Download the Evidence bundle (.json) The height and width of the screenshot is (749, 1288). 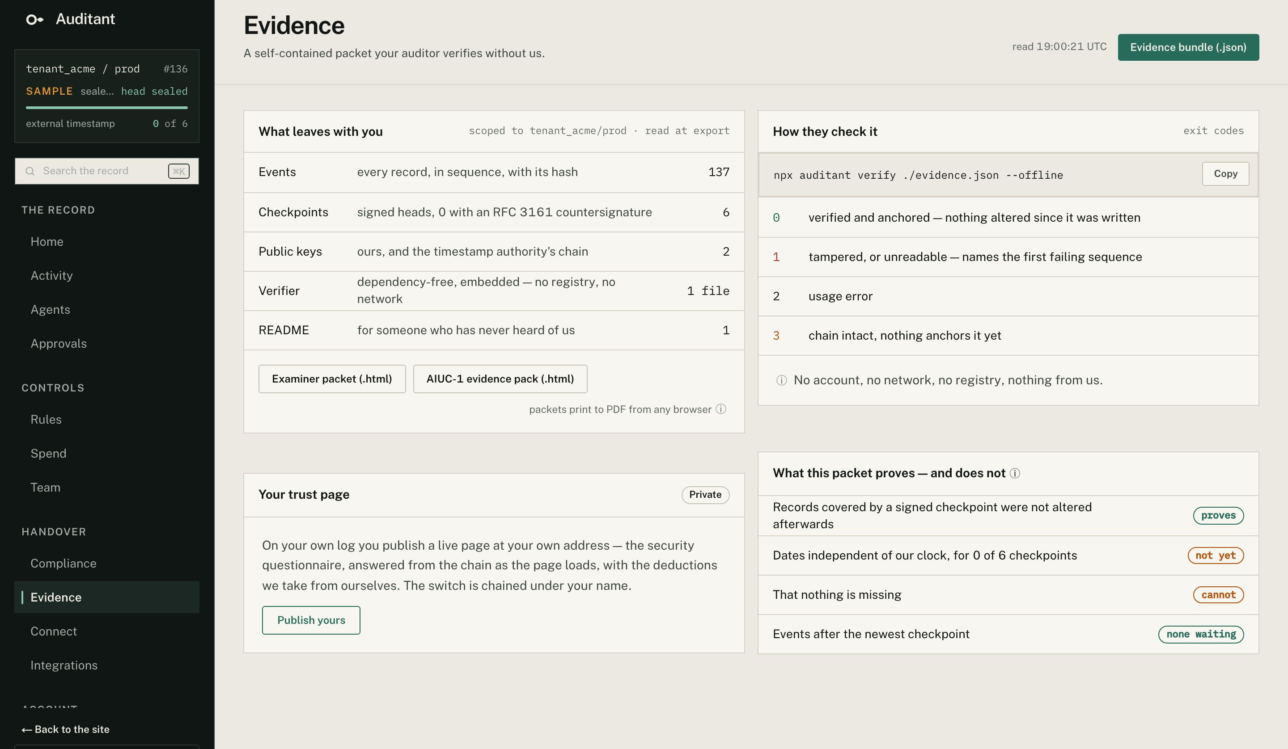click(x=1188, y=47)
